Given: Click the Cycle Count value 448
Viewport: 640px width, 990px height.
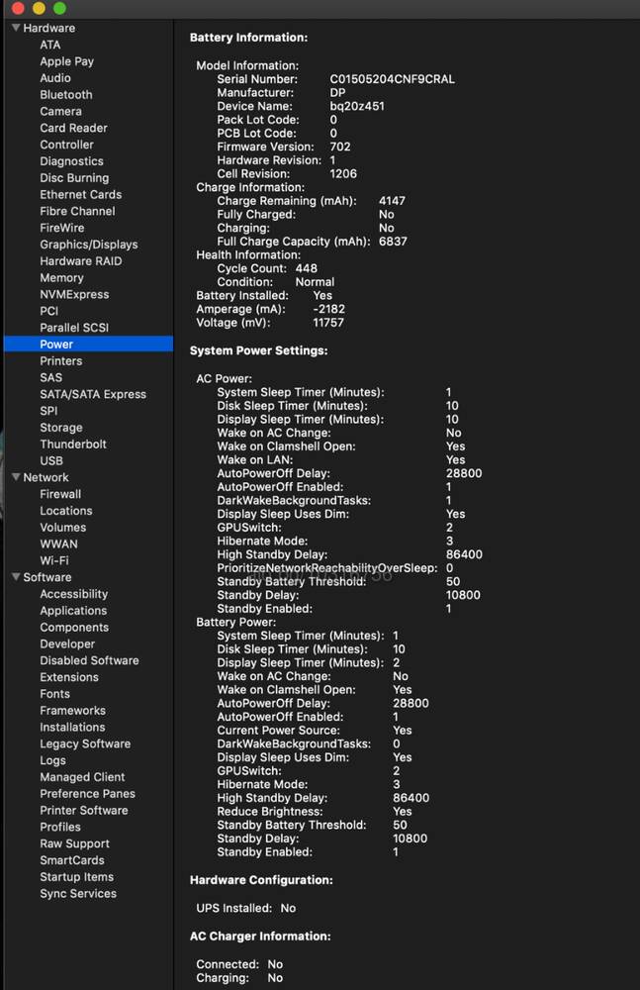Looking at the screenshot, I should [x=306, y=268].
